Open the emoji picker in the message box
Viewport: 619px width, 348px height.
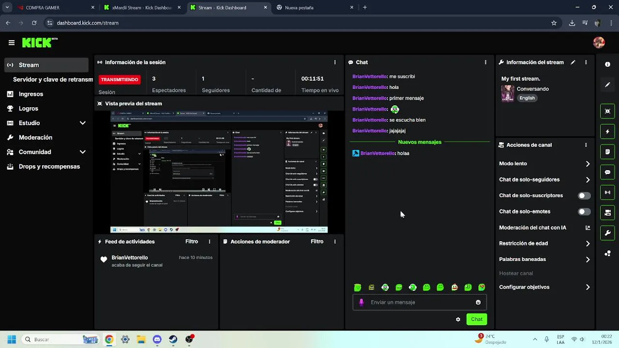pos(478,302)
